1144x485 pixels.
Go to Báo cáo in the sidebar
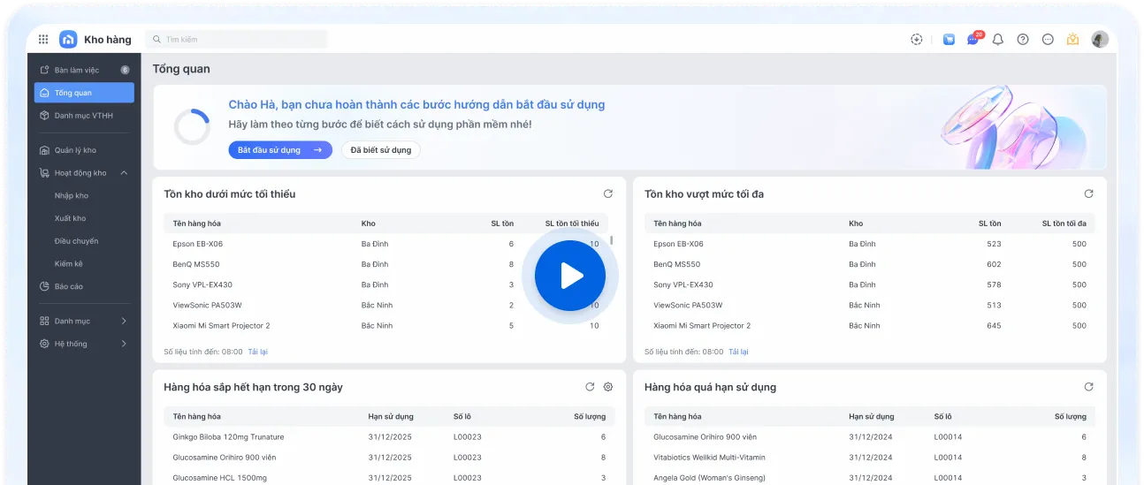tap(69, 287)
